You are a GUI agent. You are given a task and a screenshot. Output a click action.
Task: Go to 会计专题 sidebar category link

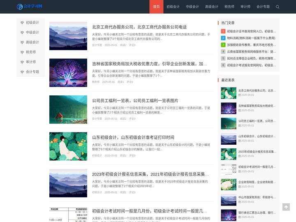point(32,72)
